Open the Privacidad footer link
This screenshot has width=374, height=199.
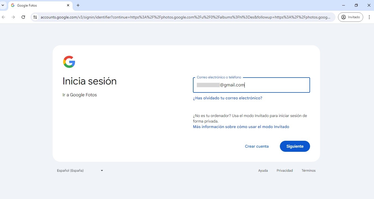(285, 171)
